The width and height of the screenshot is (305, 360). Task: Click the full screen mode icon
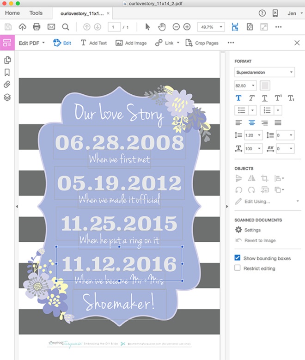[x=264, y=27]
